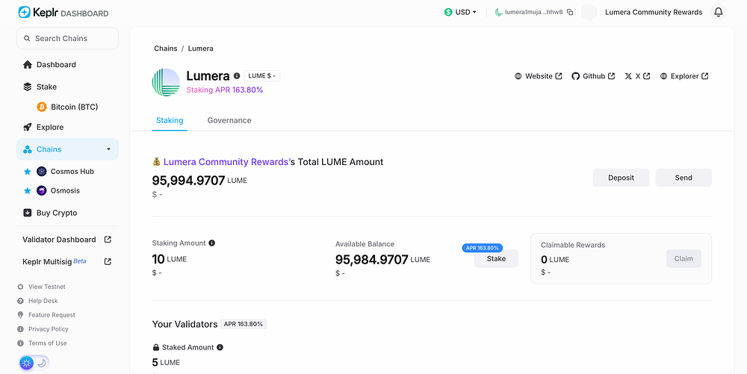Click the Lumera Community Rewards purple heading link

coord(226,162)
